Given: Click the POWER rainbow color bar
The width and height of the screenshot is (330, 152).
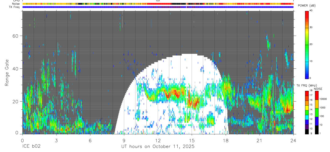Looking at the screenshot, I should pos(307,45).
